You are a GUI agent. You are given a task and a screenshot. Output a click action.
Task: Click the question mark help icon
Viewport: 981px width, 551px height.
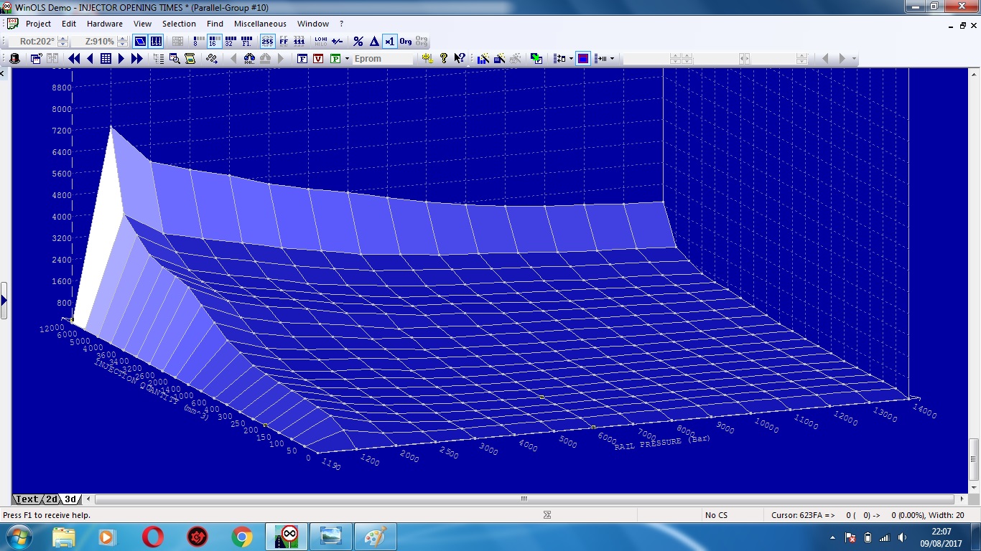(444, 59)
